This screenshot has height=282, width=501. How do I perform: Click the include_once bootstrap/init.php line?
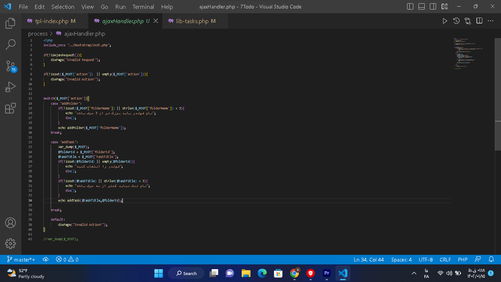(77, 45)
